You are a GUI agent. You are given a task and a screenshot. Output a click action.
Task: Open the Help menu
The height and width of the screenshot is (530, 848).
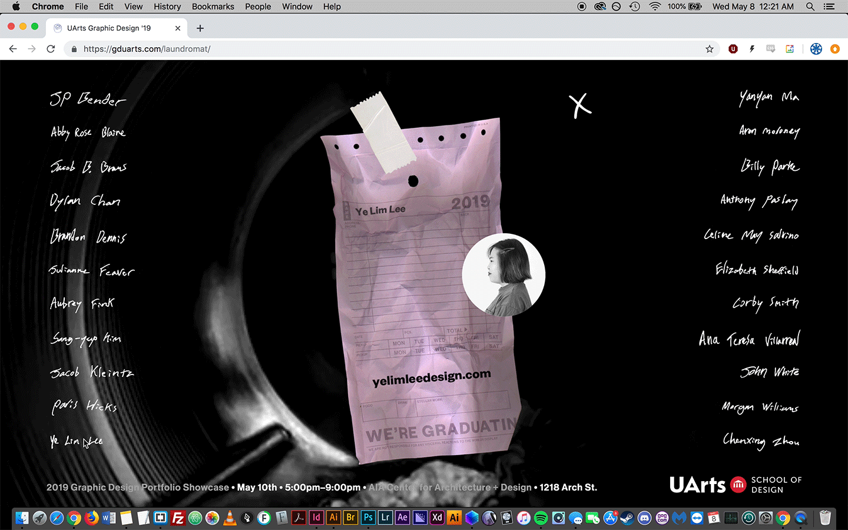[x=332, y=6]
